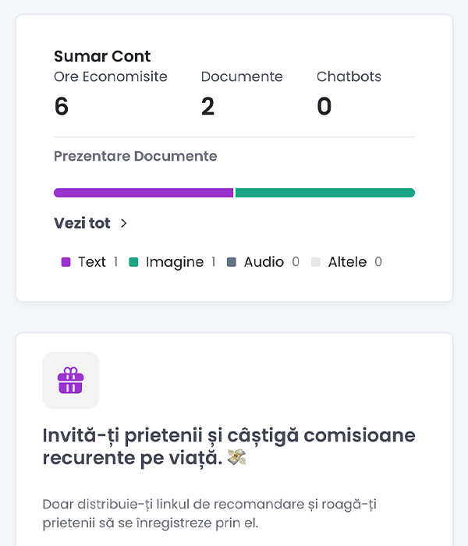This screenshot has width=468, height=546.
Task: Click the Documente count 2
Action: point(207,106)
